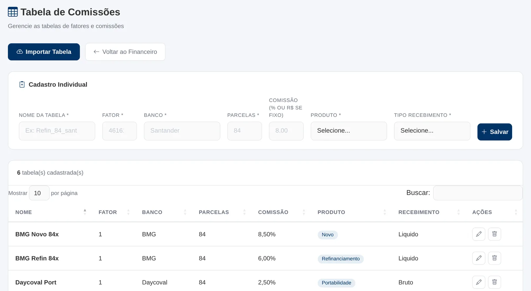
Task: Delete the Daycoval Port entry
Action: [x=494, y=282]
